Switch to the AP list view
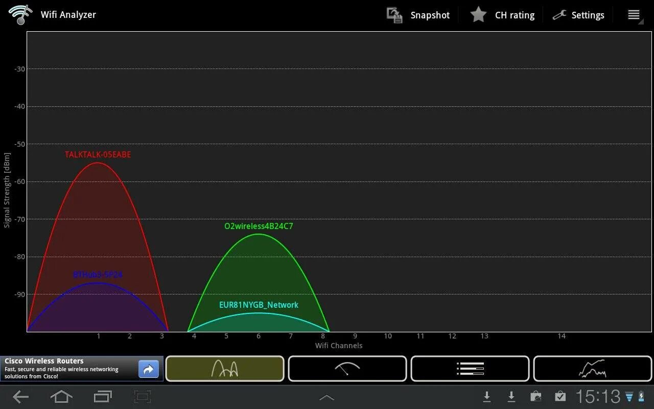This screenshot has width=654, height=409. click(x=470, y=369)
